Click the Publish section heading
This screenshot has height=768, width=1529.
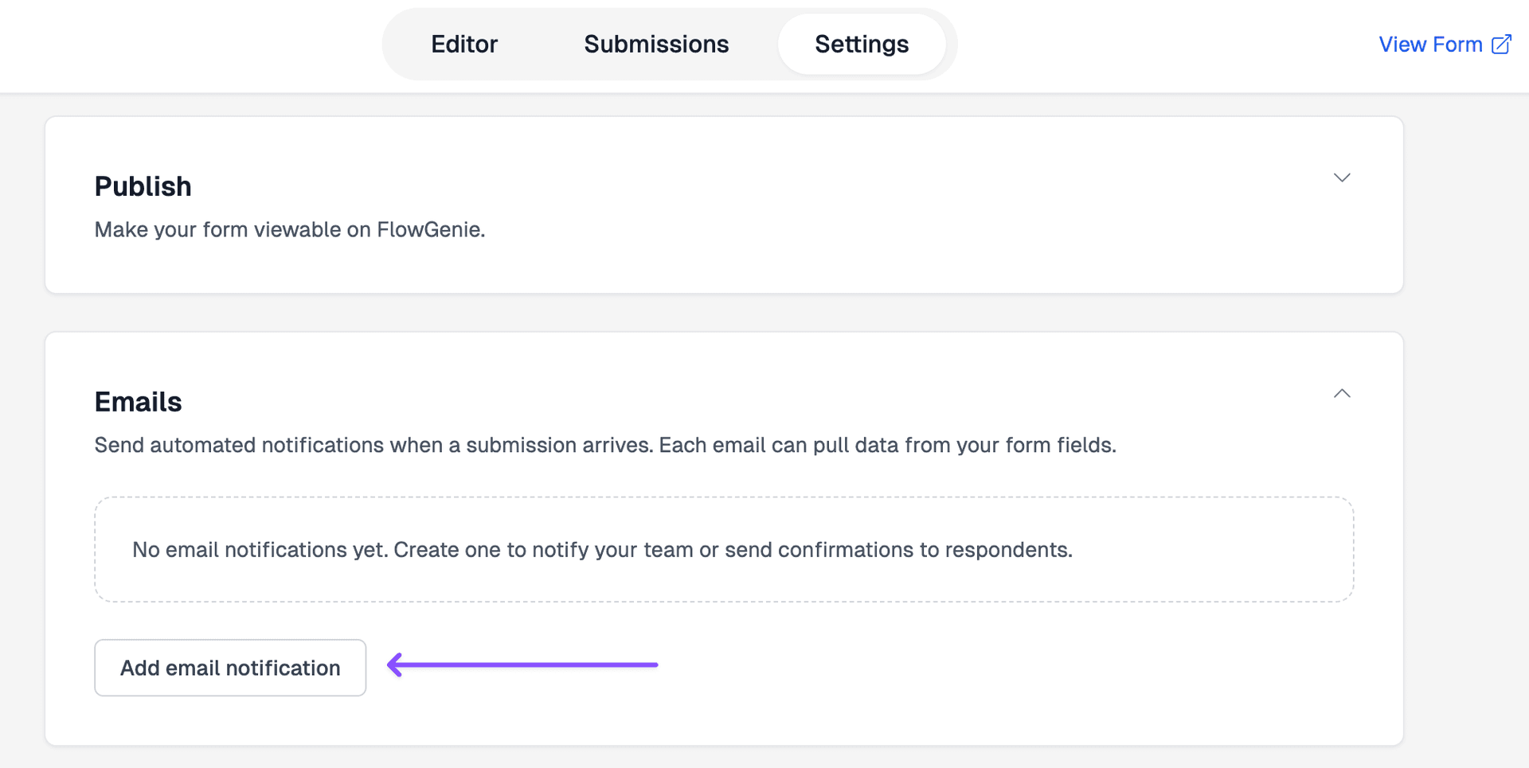tap(143, 185)
